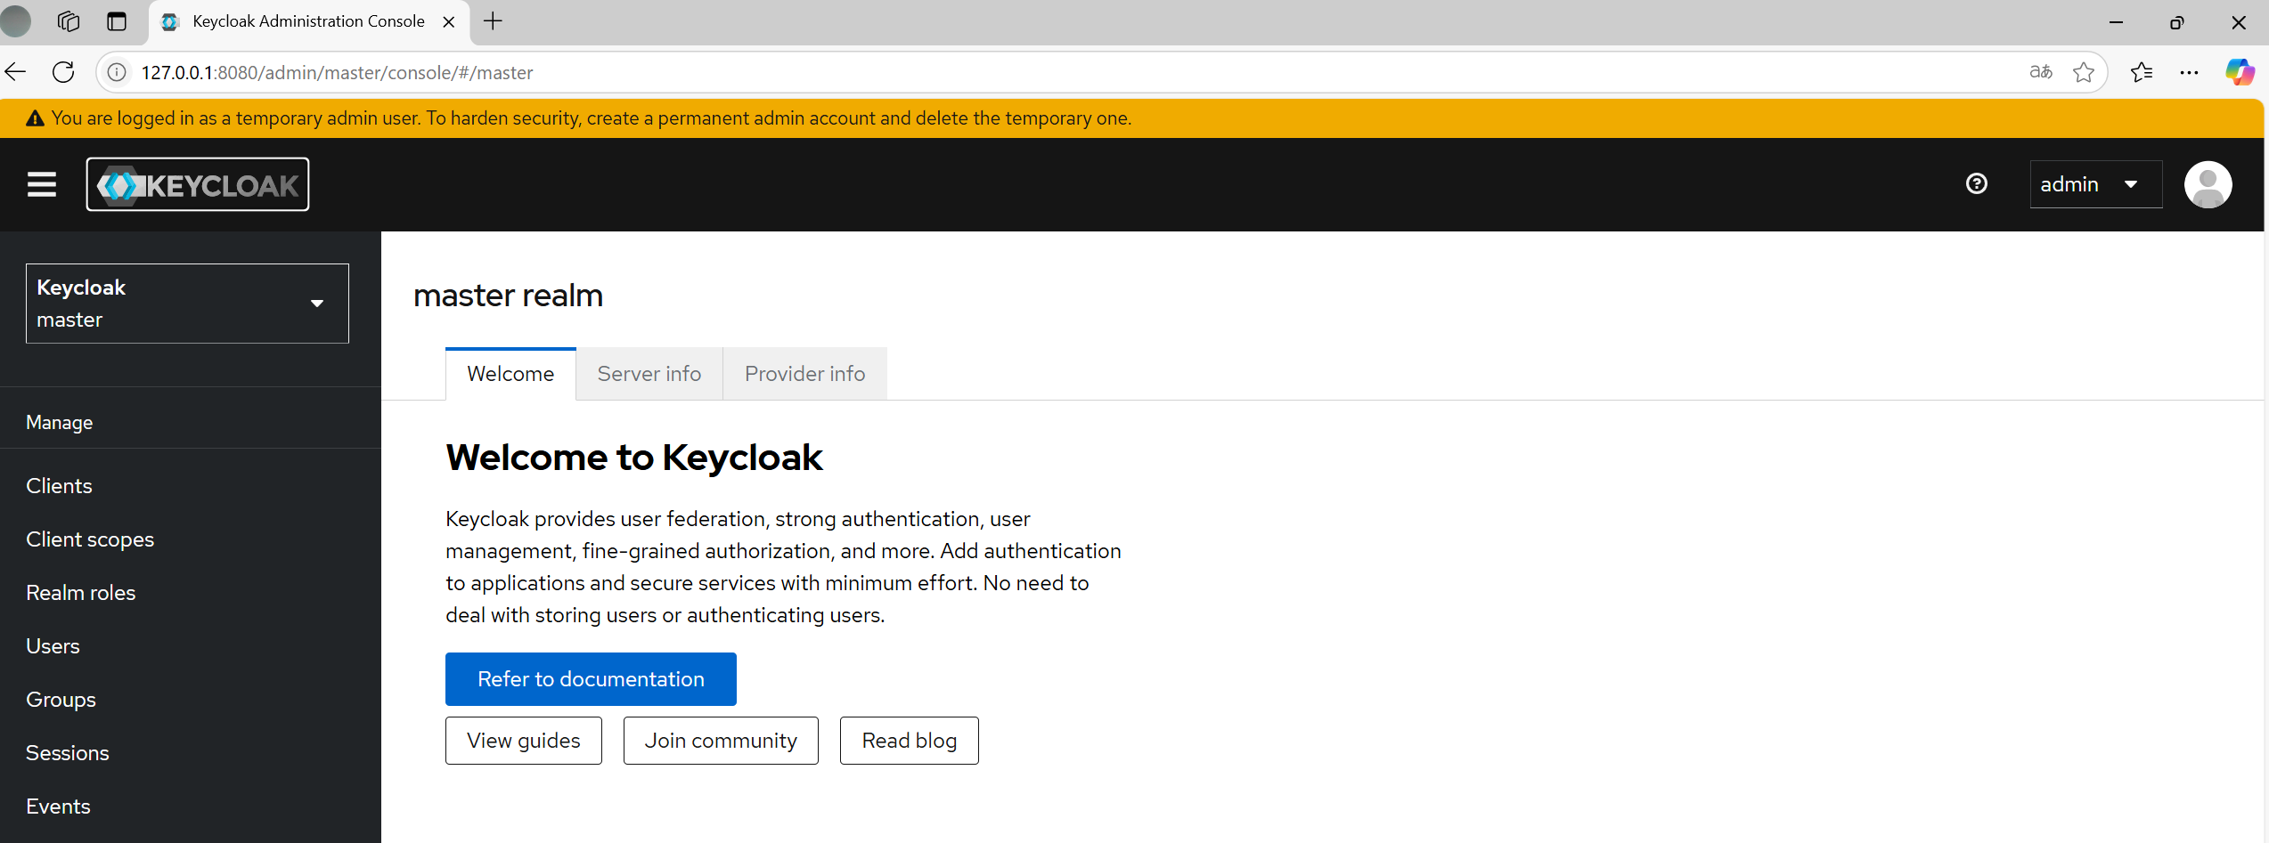Open a new browser tab
2269x843 pixels.
coord(493,21)
